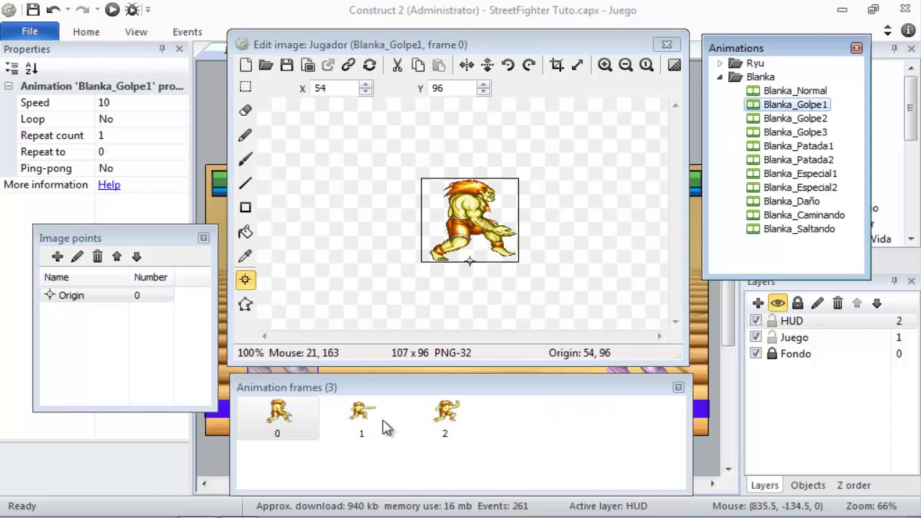Add a new layer in Layers panel

[x=758, y=304]
